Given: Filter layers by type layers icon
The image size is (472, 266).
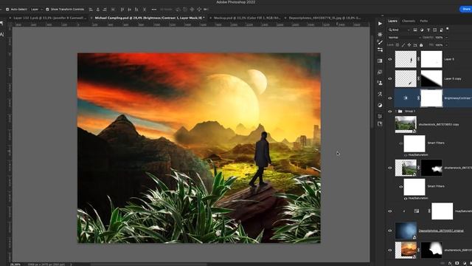Looking at the screenshot, I should click(428, 30).
